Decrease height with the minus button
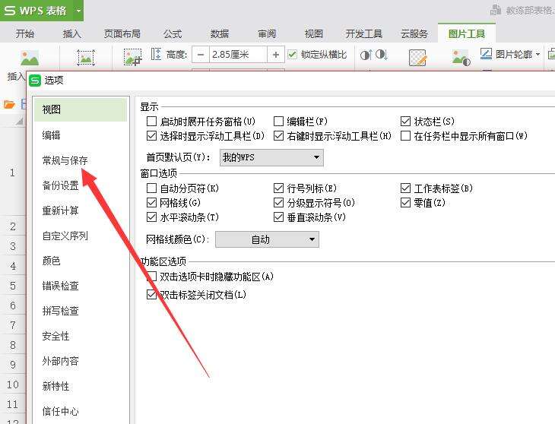 point(201,55)
